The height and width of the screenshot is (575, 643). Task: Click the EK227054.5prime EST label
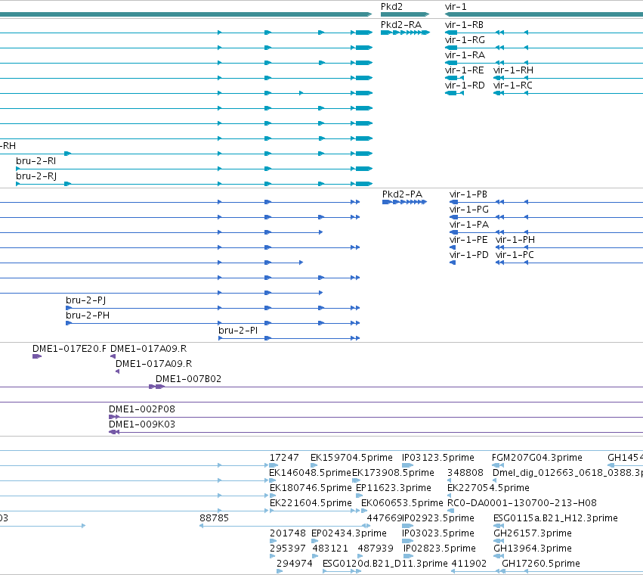[x=488, y=489]
